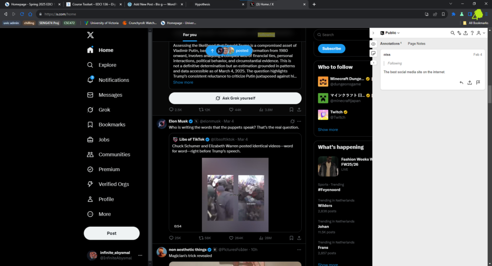
Task: Open Jobs in the X sidebar
Action: coord(98,139)
